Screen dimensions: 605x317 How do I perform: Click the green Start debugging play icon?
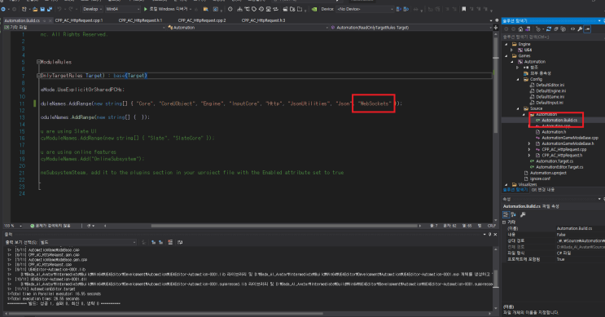146,9
